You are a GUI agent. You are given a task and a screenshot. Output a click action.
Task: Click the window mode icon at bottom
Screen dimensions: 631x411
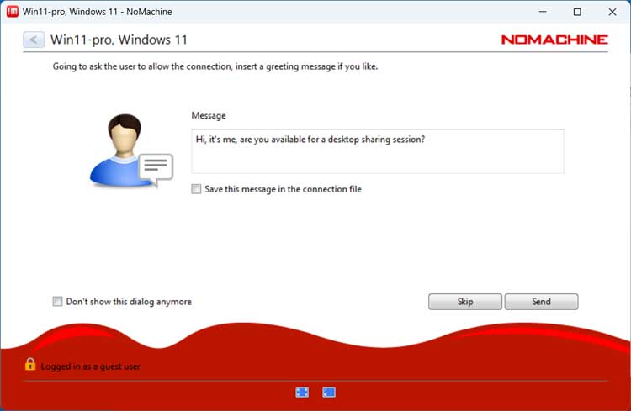tap(329, 393)
